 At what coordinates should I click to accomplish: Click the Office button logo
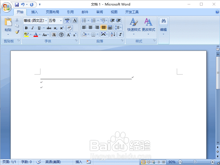tap(6, 7)
